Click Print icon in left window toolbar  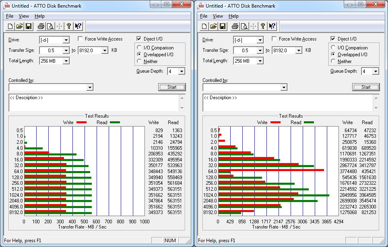tap(41, 26)
